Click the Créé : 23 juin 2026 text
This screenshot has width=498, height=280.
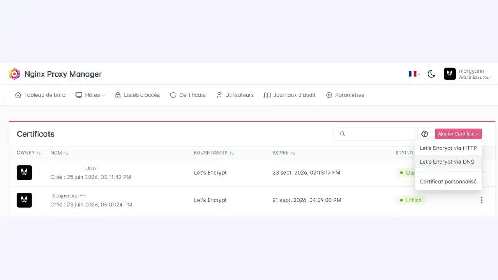pyautogui.click(x=91, y=205)
